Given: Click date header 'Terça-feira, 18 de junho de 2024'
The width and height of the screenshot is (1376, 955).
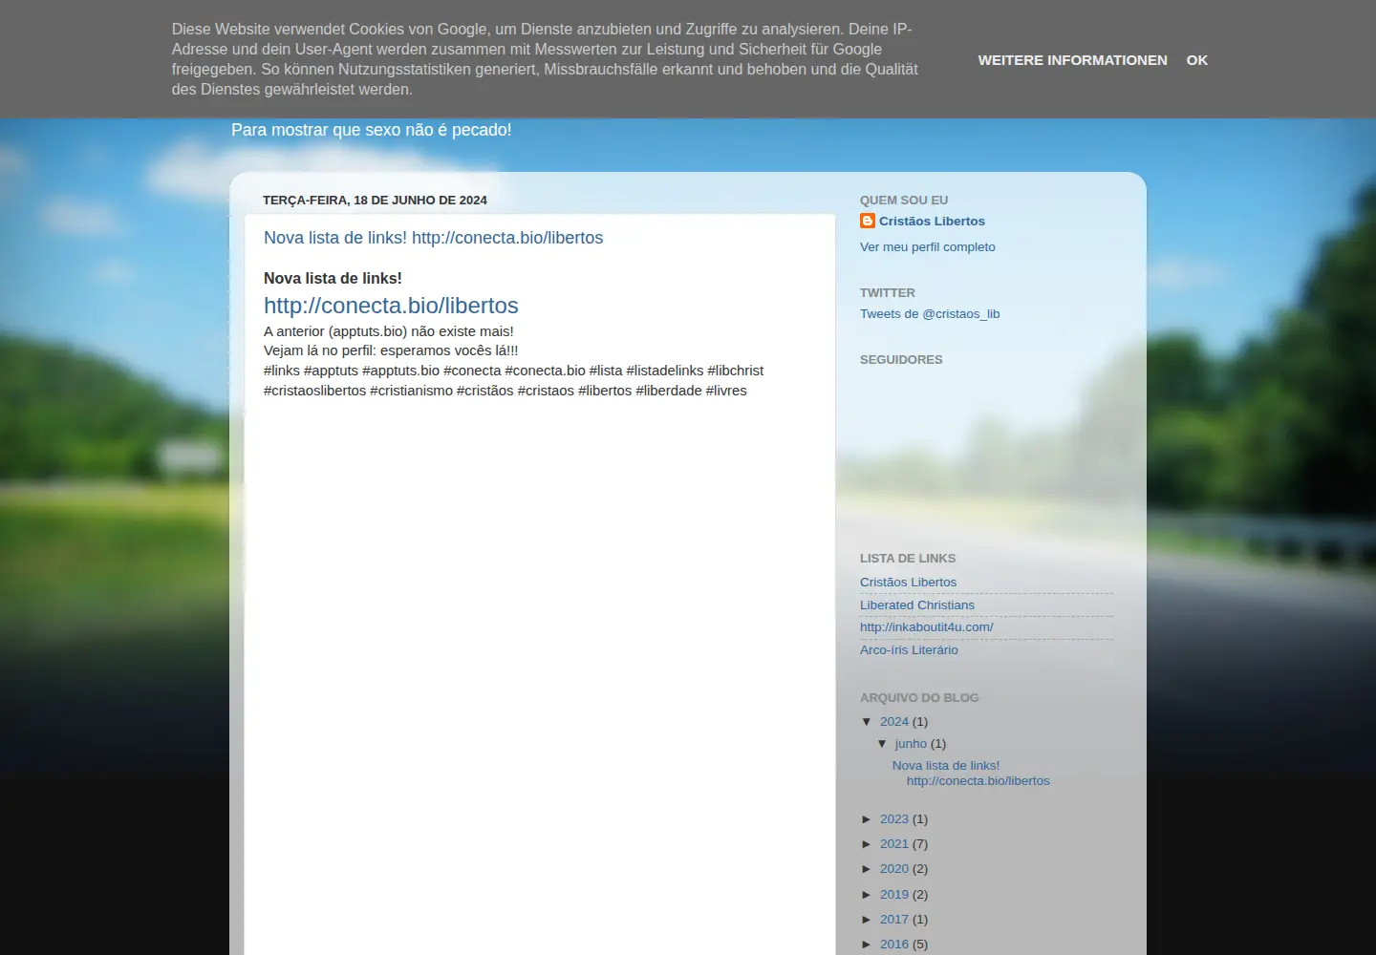Looking at the screenshot, I should [375, 201].
